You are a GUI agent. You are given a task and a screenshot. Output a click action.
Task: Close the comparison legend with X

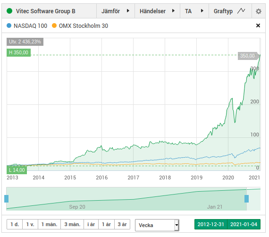tap(258, 25)
